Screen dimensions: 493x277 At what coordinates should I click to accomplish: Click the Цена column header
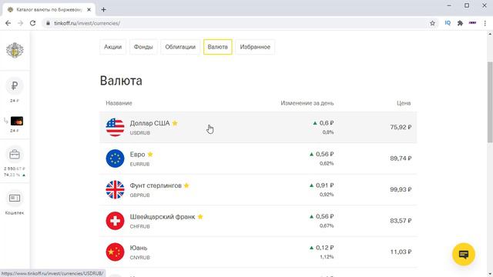click(x=404, y=103)
